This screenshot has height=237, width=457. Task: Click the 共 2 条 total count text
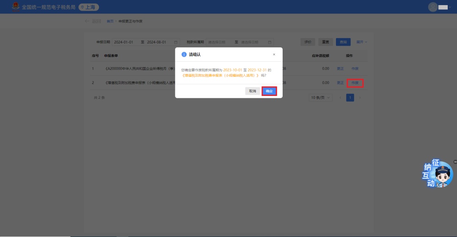click(99, 98)
